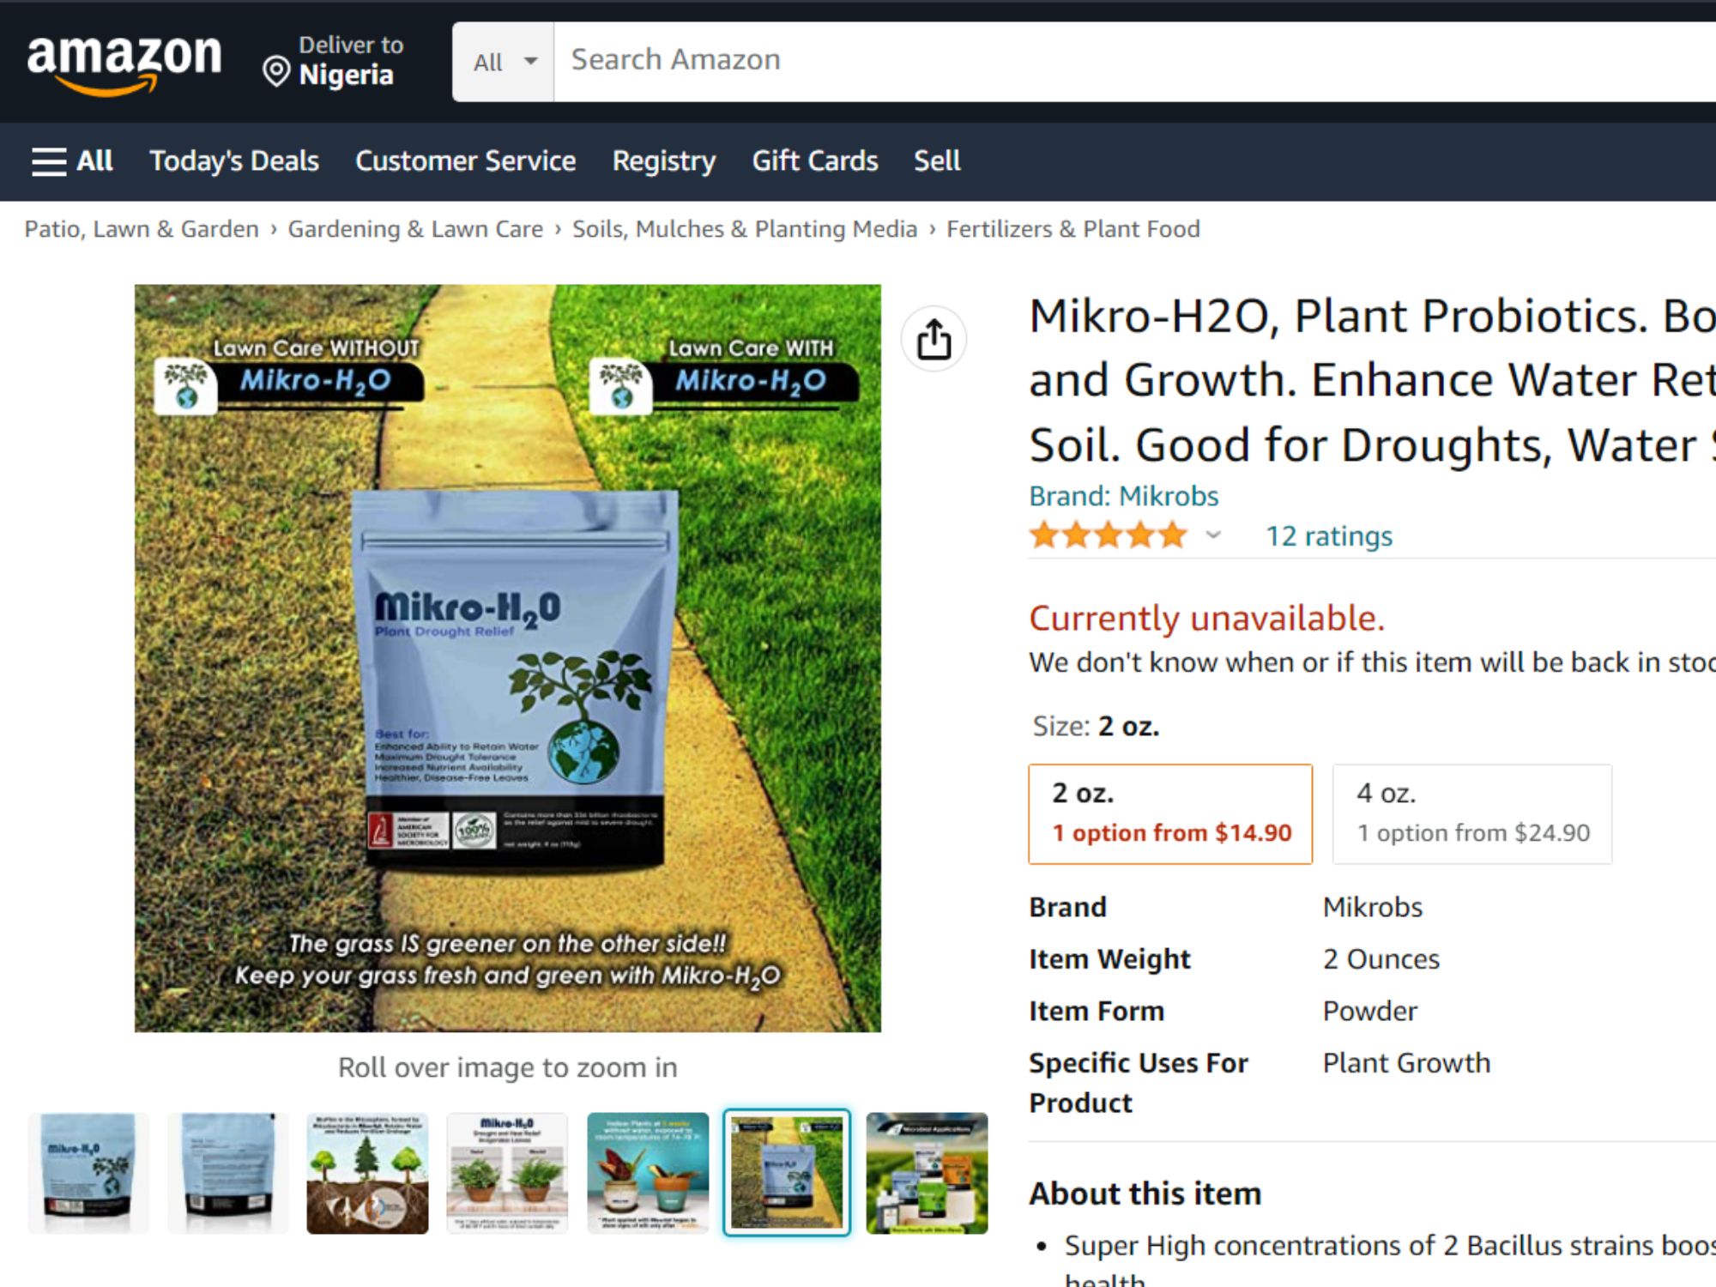Click the product title text
This screenshot has height=1287, width=1716.
(1372, 380)
